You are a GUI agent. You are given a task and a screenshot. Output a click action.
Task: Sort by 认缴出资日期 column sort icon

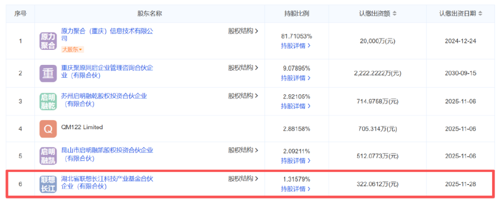[x=480, y=13]
